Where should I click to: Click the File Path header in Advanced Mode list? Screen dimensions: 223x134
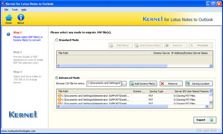click(94, 91)
